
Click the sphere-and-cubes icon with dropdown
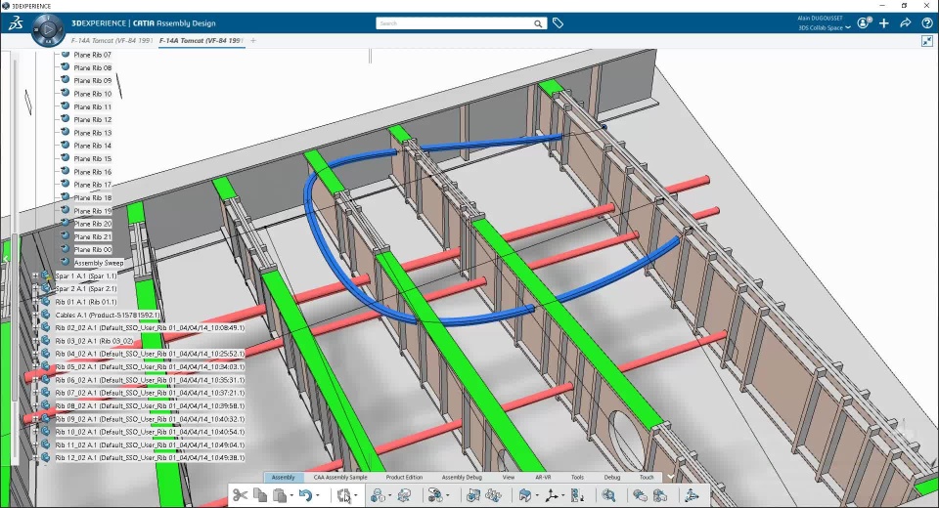click(x=435, y=495)
